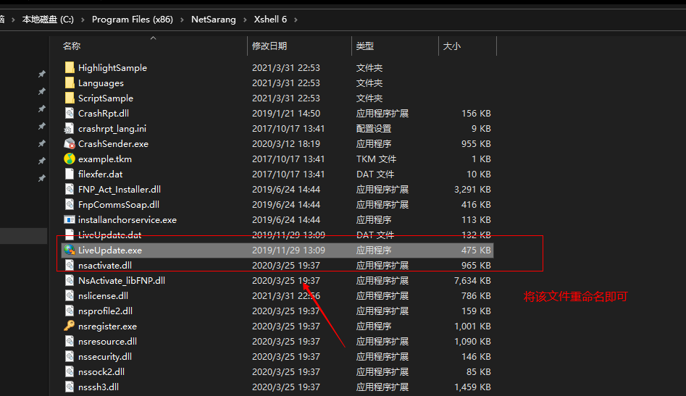Click the filexfer.dat file icon
Image resolution: width=686 pixels, height=396 pixels.
(x=69, y=174)
